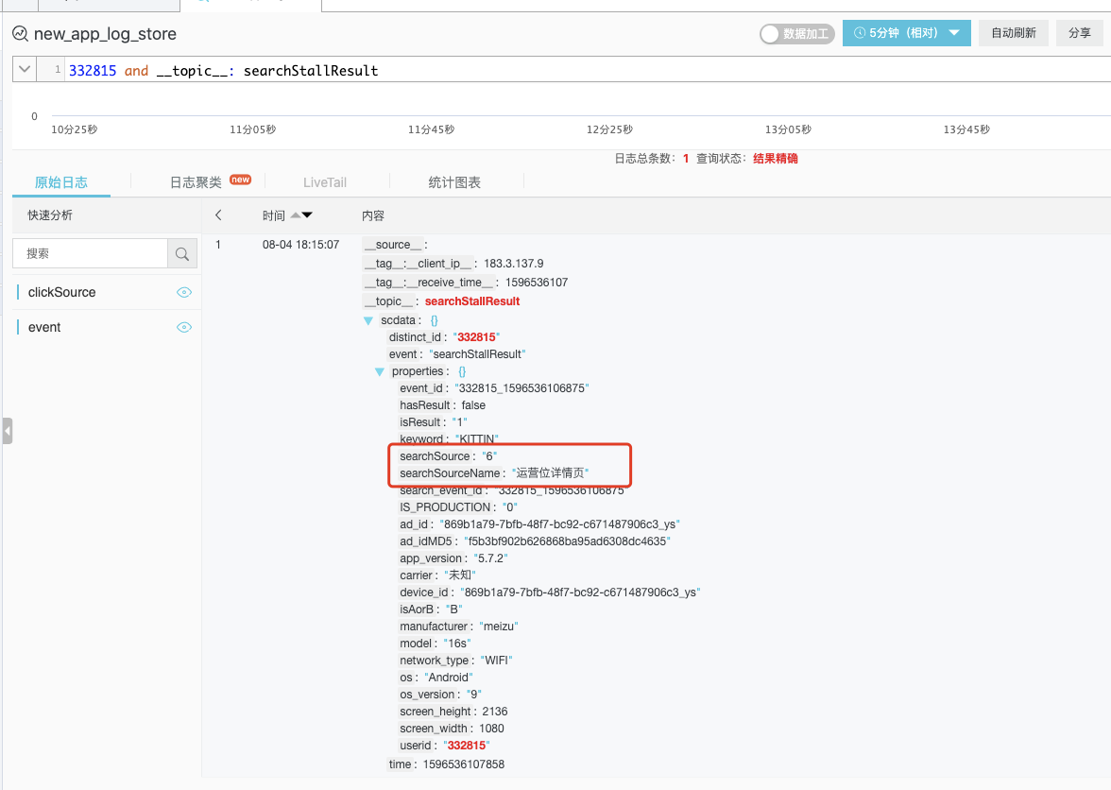Click the logstore icon beside new_app_log_store
The image size is (1111, 790).
click(x=20, y=33)
